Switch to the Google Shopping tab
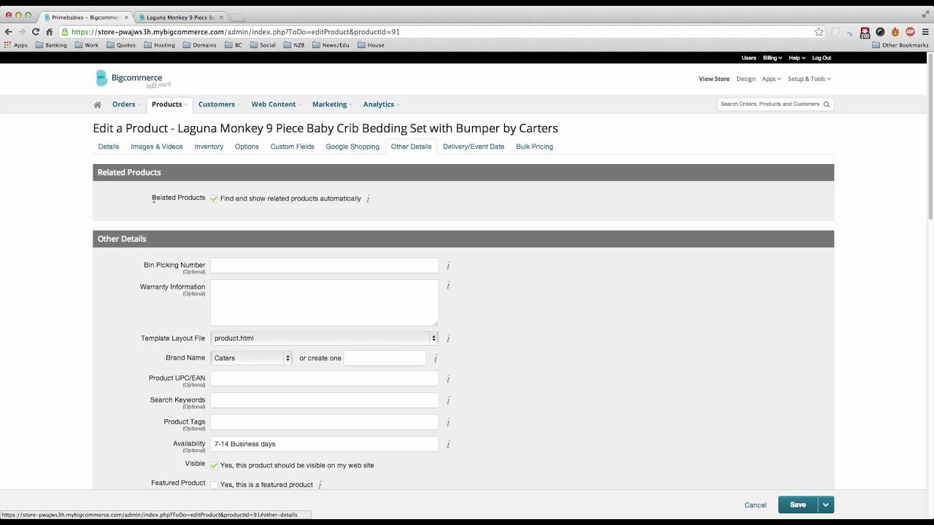Screen dimensions: 934x525 click(x=352, y=147)
